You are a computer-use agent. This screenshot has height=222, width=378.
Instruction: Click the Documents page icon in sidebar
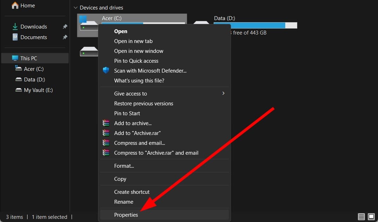point(15,37)
